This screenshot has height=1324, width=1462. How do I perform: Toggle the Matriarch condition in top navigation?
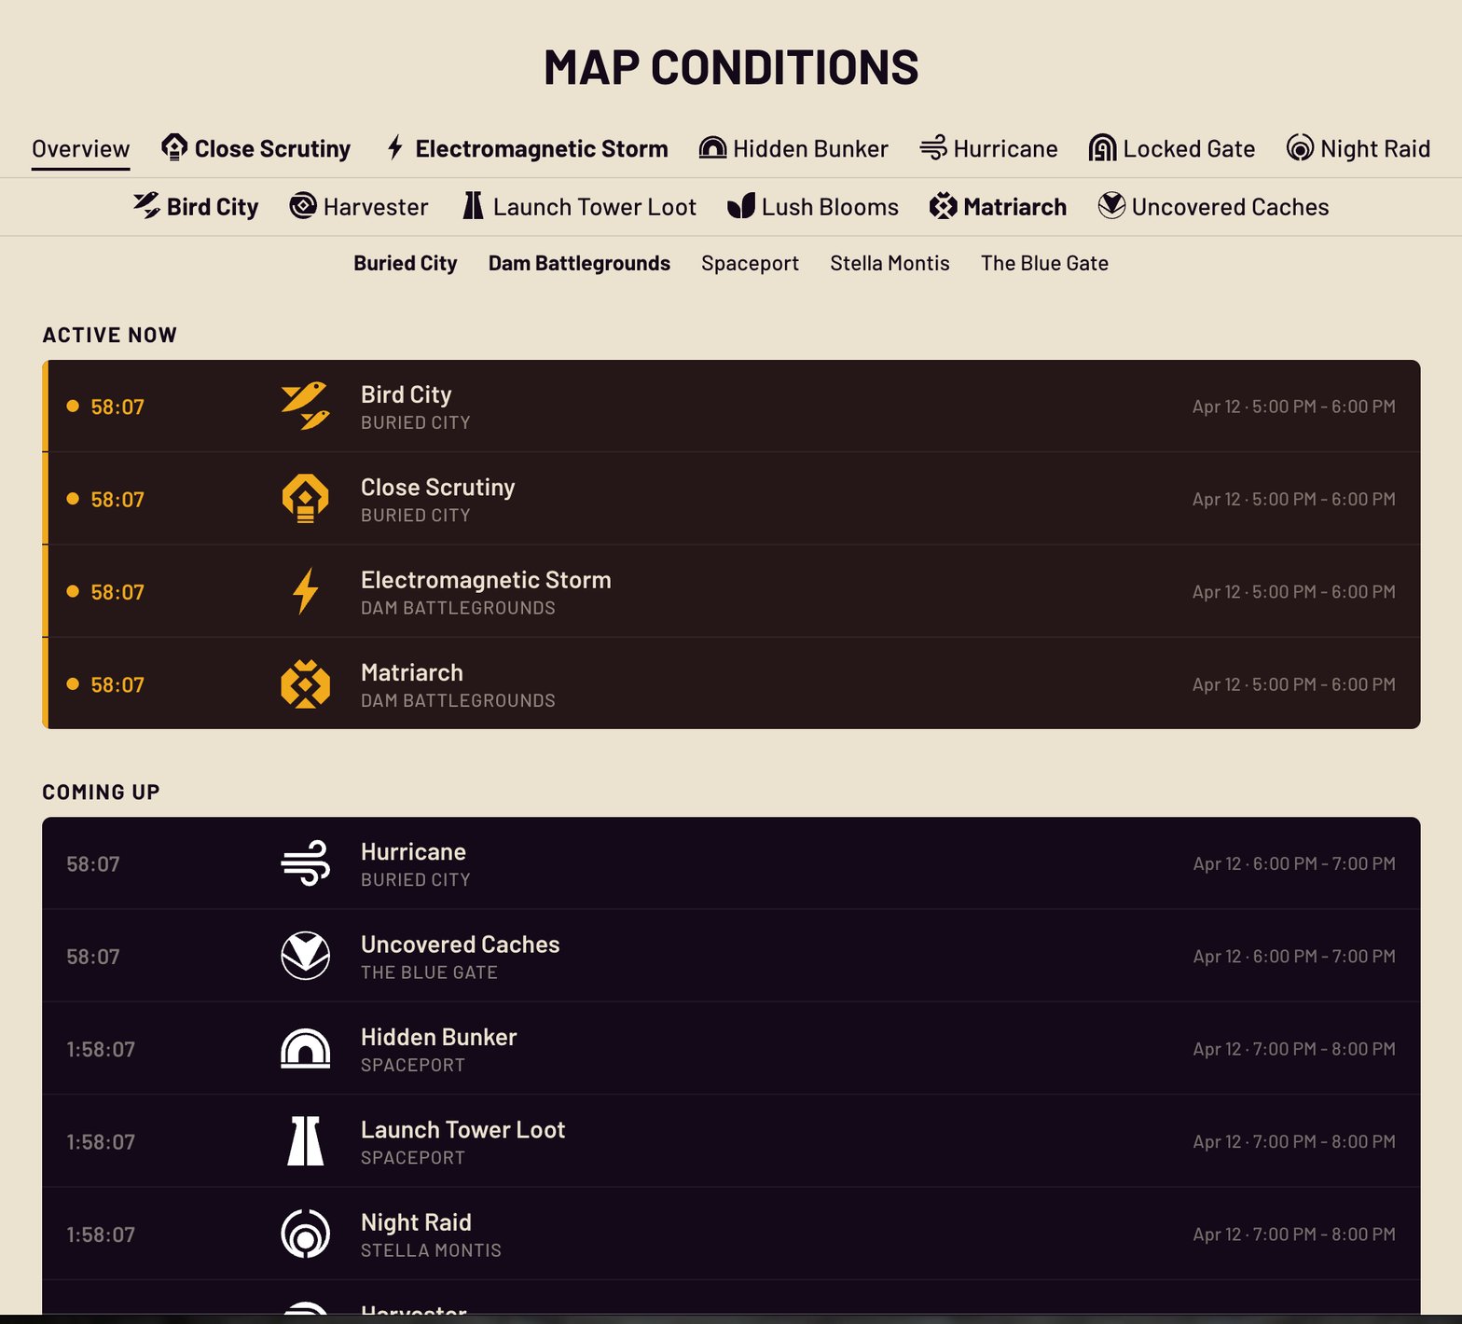tap(998, 207)
